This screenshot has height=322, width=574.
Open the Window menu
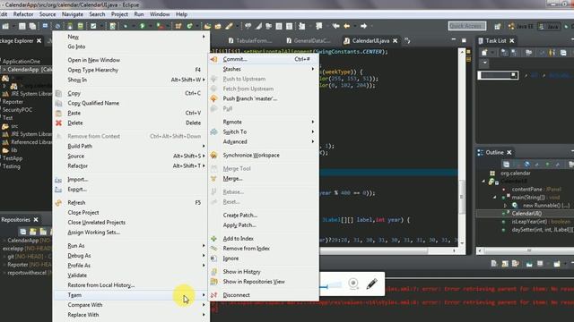160,14
